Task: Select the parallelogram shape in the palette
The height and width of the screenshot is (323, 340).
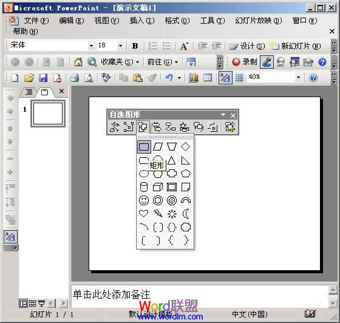Action: (x=158, y=146)
